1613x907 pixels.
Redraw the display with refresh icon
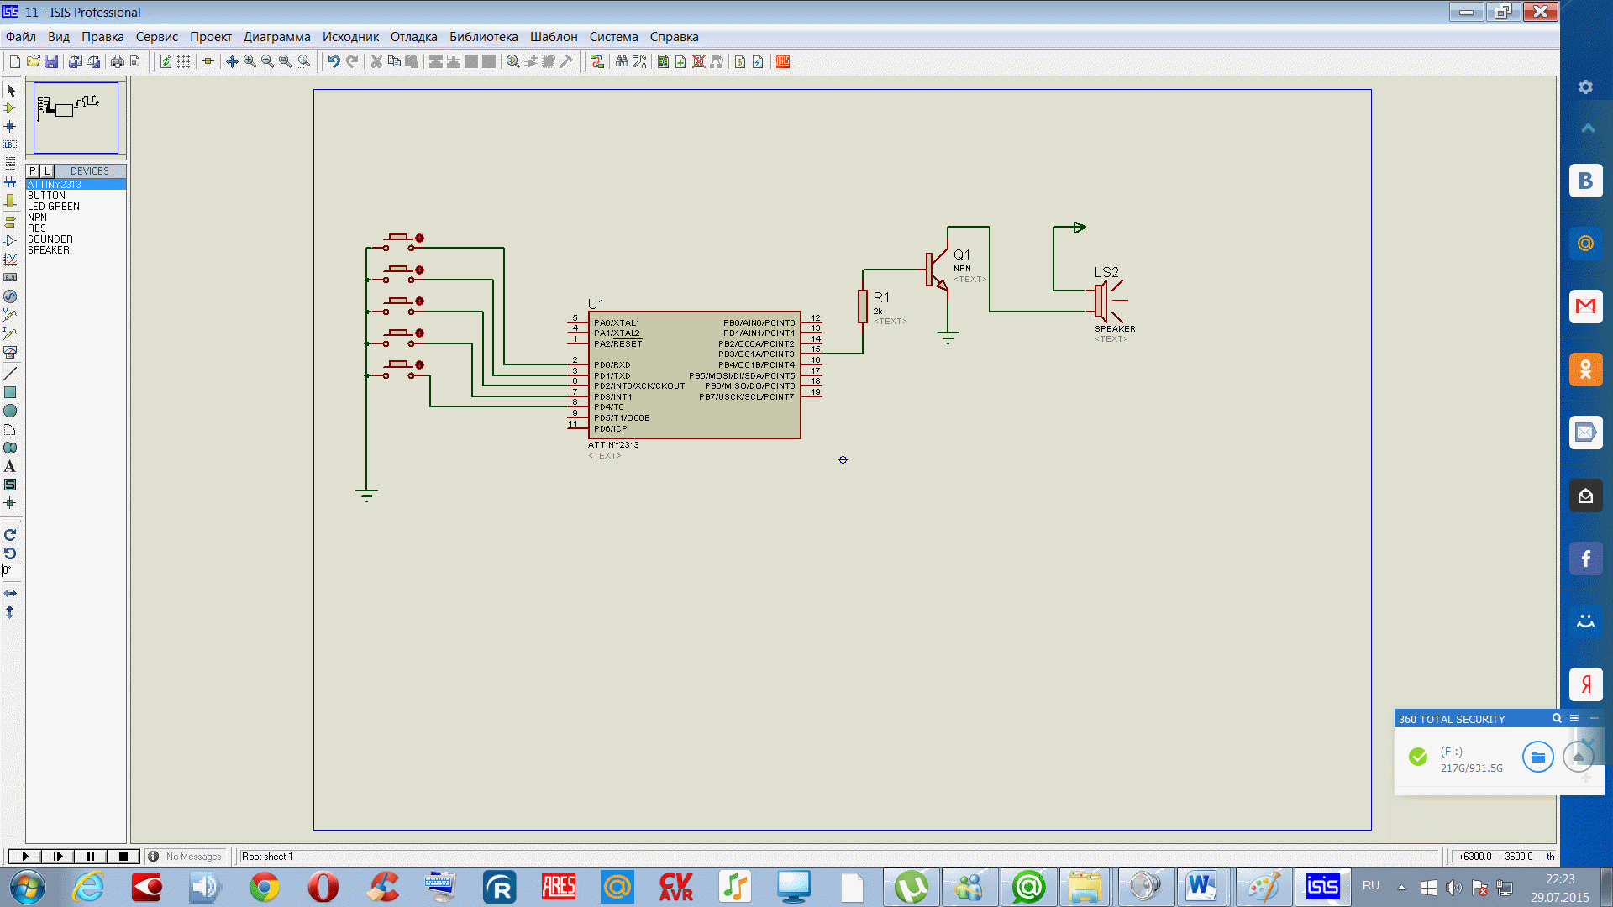[166, 61]
